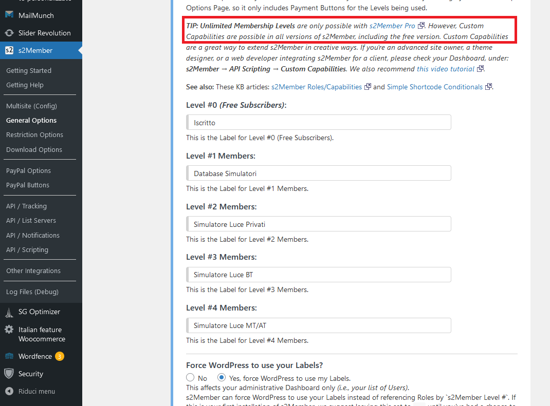550x406 pixels.
Task: Open Multisite (Config) submenu
Action: tap(31, 106)
